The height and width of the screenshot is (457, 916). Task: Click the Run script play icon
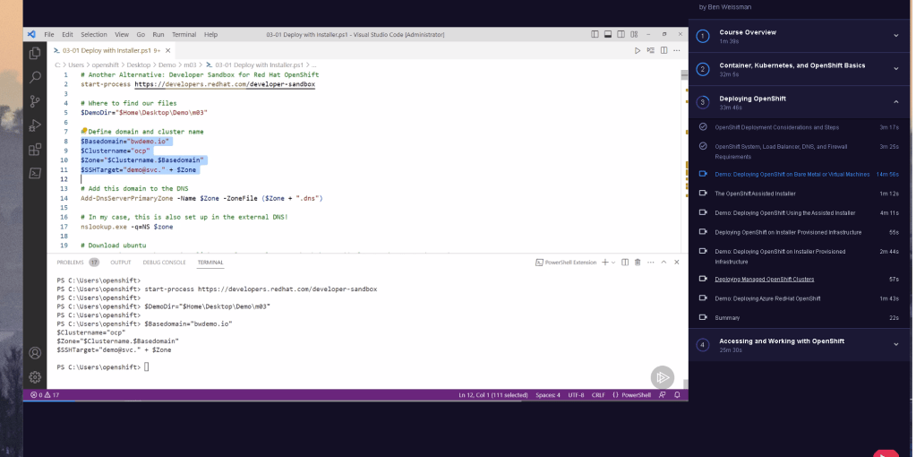click(638, 50)
